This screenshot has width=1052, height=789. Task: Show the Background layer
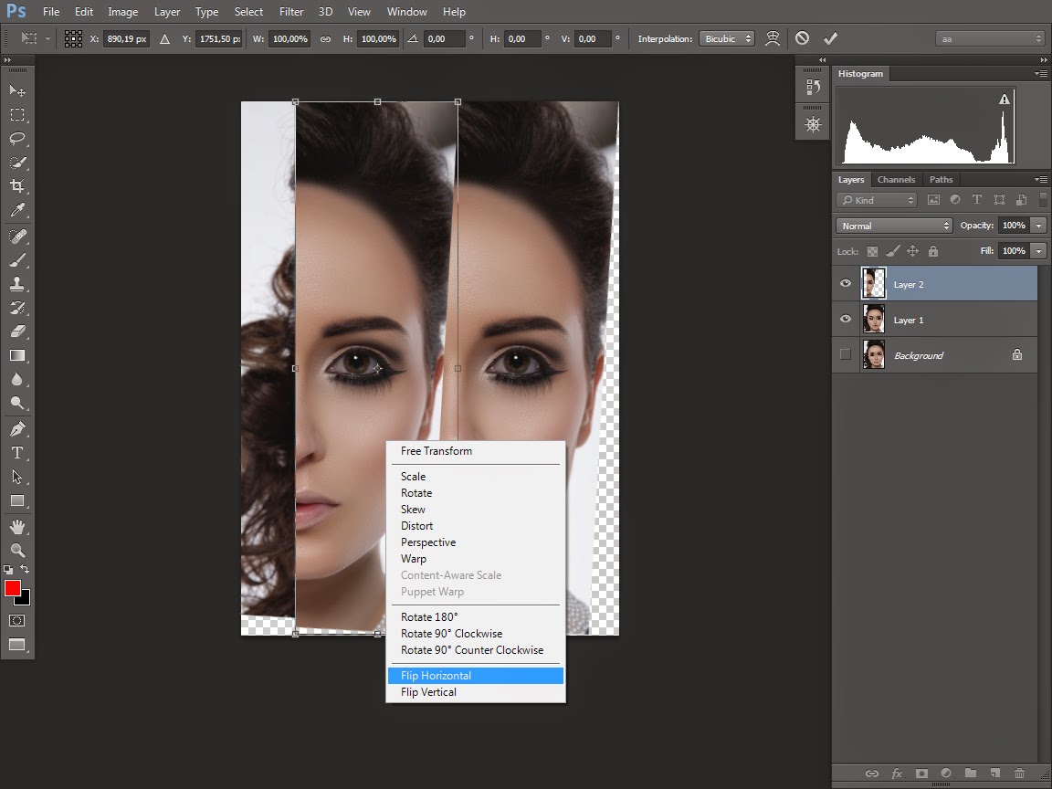[x=846, y=354]
